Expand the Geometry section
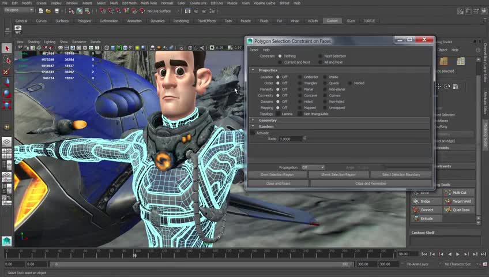 pos(253,120)
